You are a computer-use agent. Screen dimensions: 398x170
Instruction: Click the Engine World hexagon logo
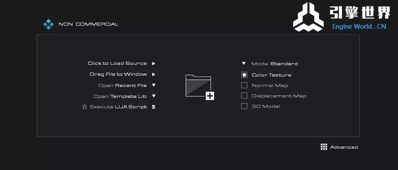(308, 17)
